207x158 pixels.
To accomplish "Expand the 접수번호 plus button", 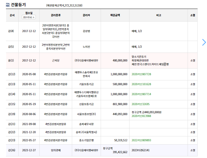I will pos(29,17).
